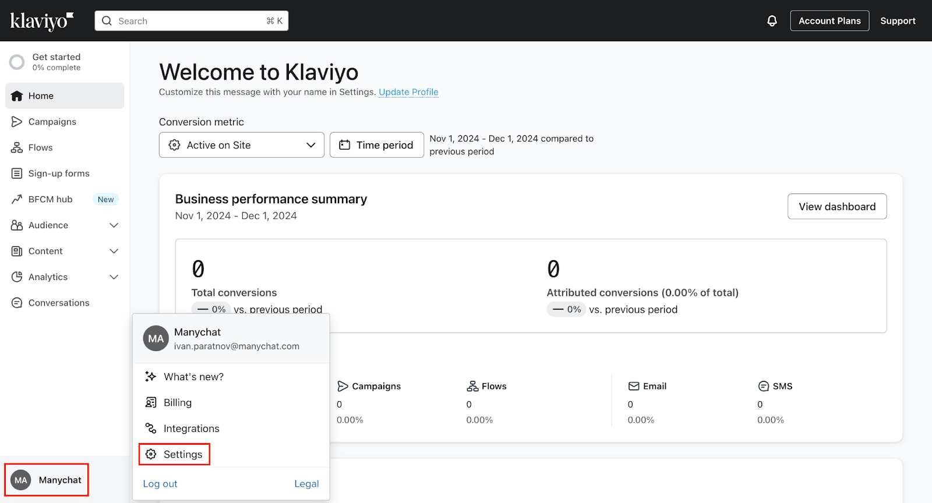
Task: Click Log out link
Action: (160, 484)
